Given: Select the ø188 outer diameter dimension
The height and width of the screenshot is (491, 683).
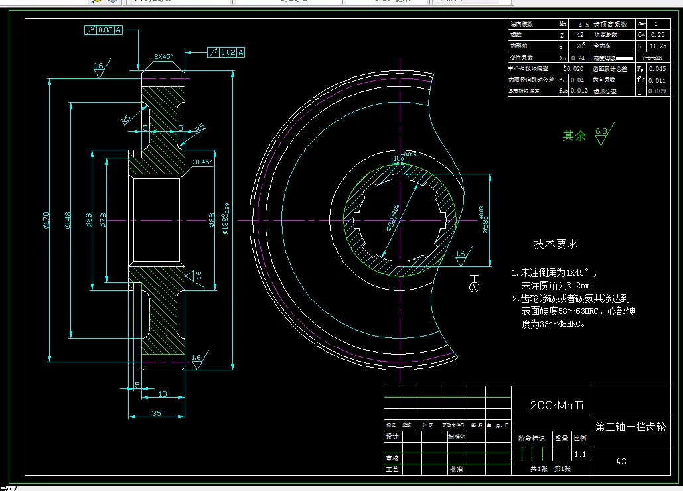Looking at the screenshot, I should [x=225, y=219].
